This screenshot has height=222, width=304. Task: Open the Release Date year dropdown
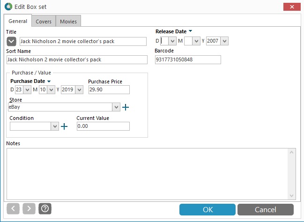click(x=224, y=41)
